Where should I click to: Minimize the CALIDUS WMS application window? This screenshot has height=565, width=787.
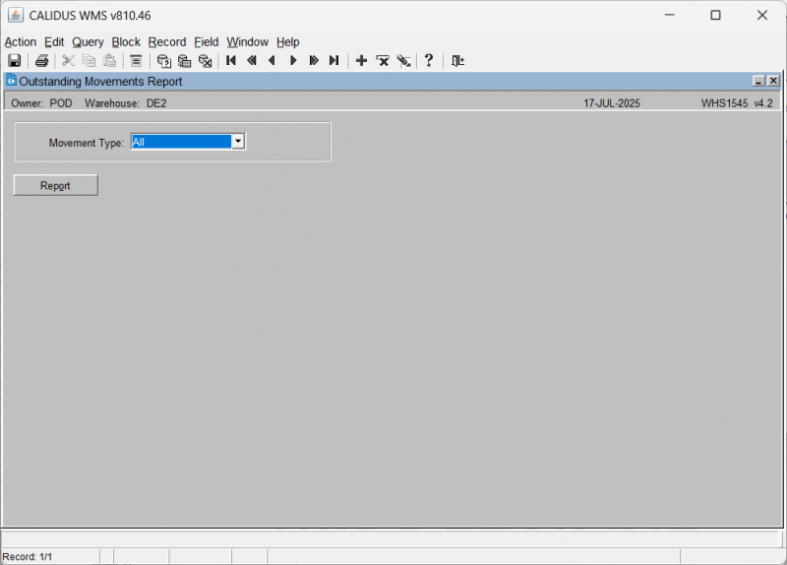point(670,15)
